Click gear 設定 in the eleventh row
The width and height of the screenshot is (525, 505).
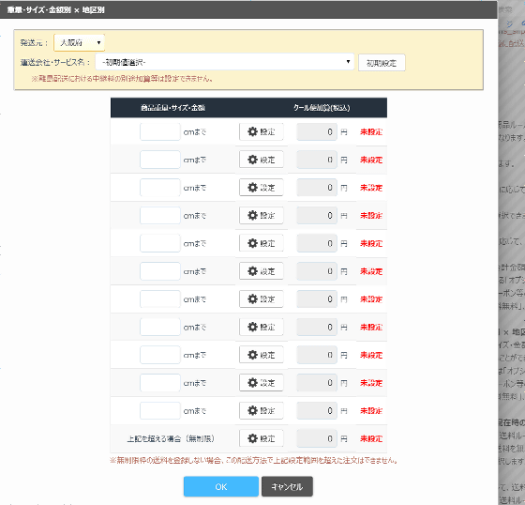tap(262, 410)
